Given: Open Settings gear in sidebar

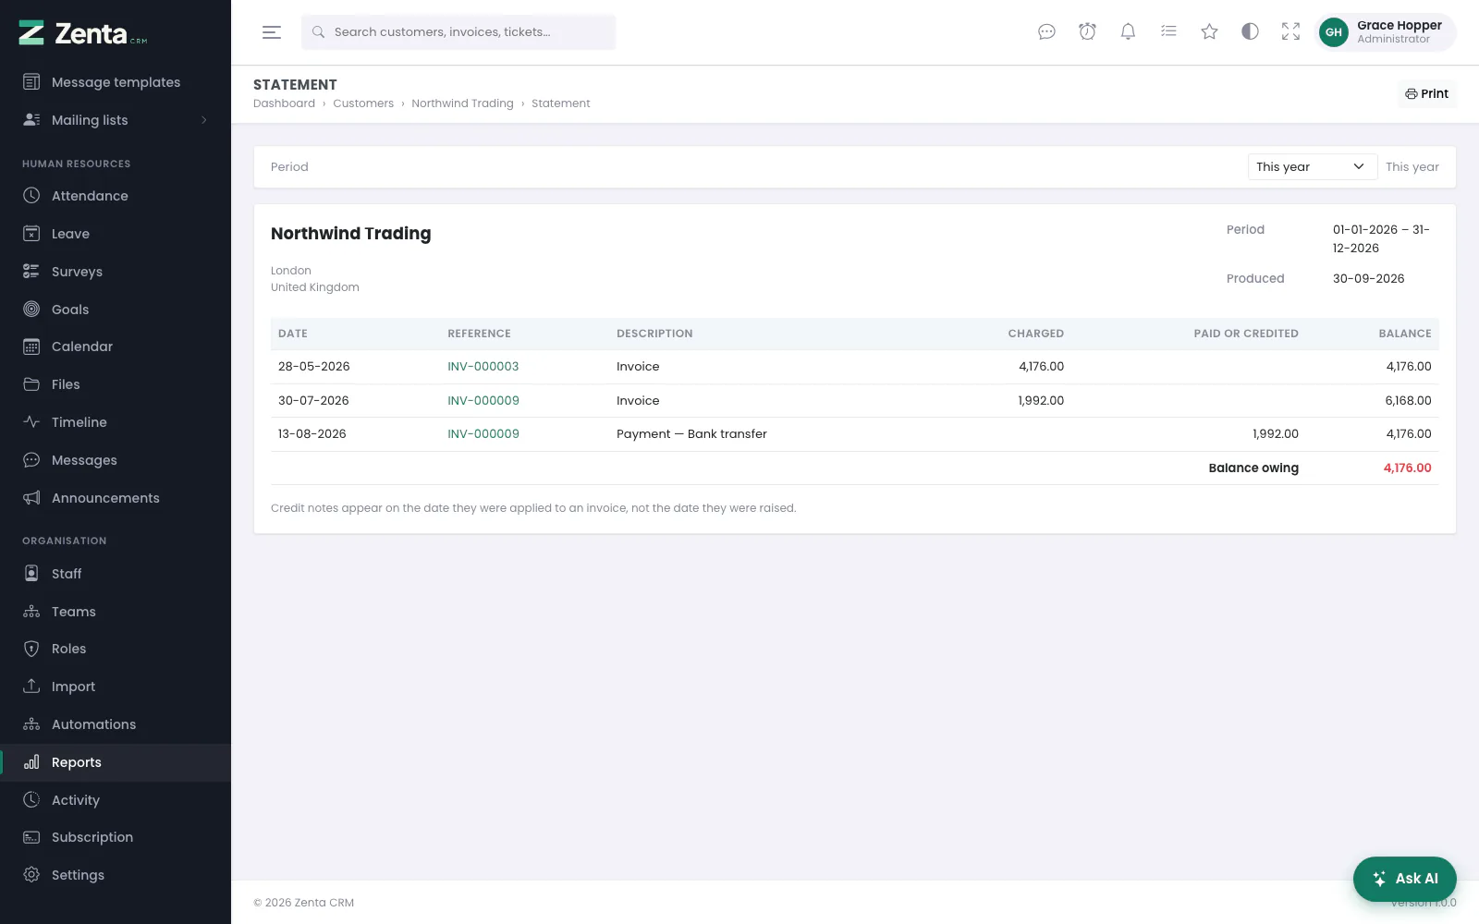Looking at the screenshot, I should pyautogui.click(x=116, y=875).
